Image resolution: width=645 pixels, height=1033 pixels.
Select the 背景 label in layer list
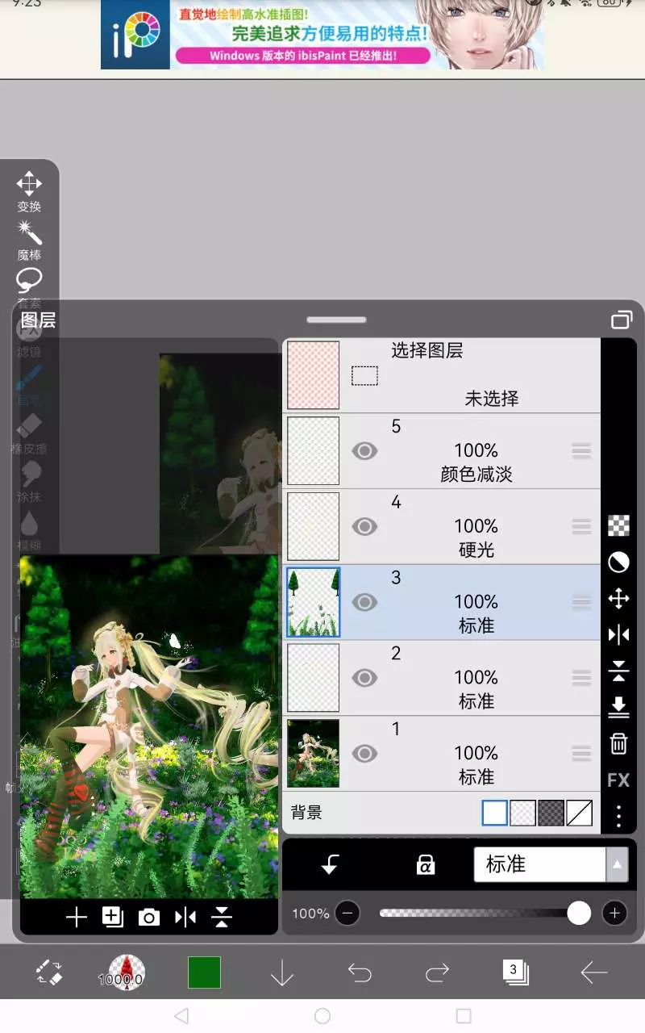click(x=307, y=813)
